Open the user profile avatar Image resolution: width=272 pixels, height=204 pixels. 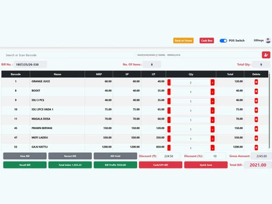pyautogui.click(x=268, y=40)
